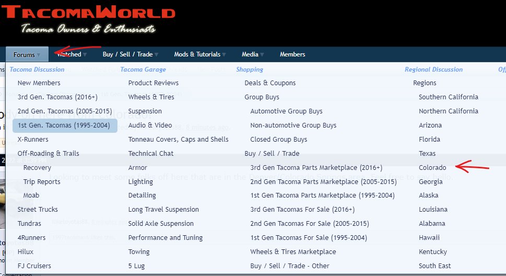Open the Media nav tab
Viewport: 506px width, 276px height.
pyautogui.click(x=250, y=54)
